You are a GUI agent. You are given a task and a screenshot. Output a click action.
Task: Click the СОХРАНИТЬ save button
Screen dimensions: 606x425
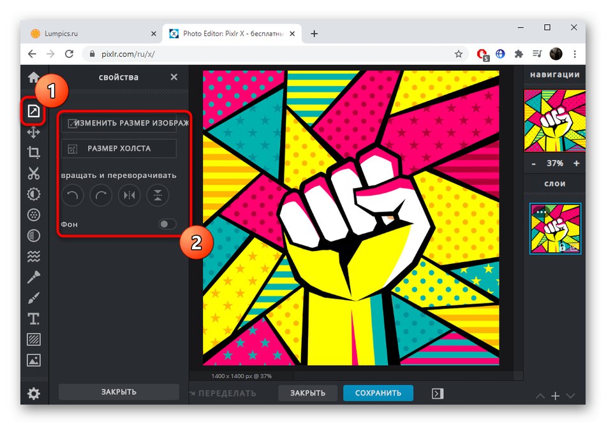(378, 393)
